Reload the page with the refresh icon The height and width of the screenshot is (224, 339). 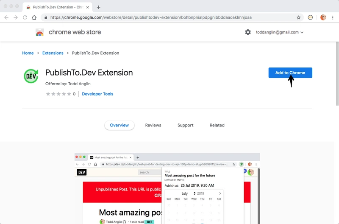point(25,17)
